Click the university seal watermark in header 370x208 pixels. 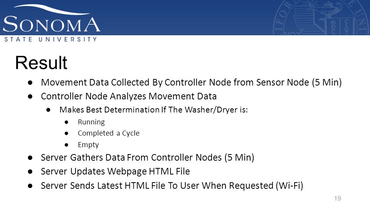pos(321,17)
